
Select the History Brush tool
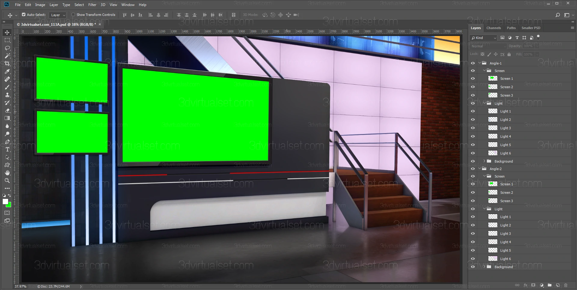point(7,103)
